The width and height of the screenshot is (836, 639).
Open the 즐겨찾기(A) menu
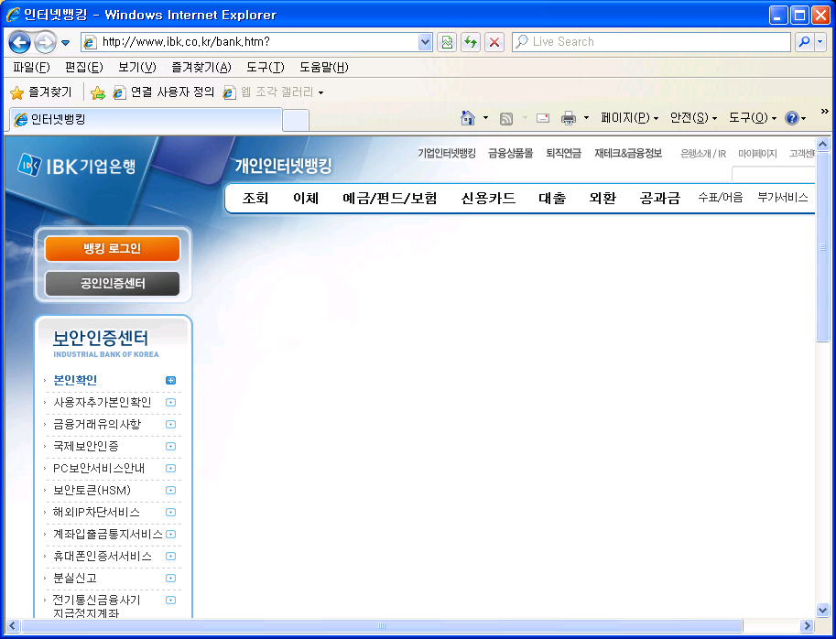[201, 67]
